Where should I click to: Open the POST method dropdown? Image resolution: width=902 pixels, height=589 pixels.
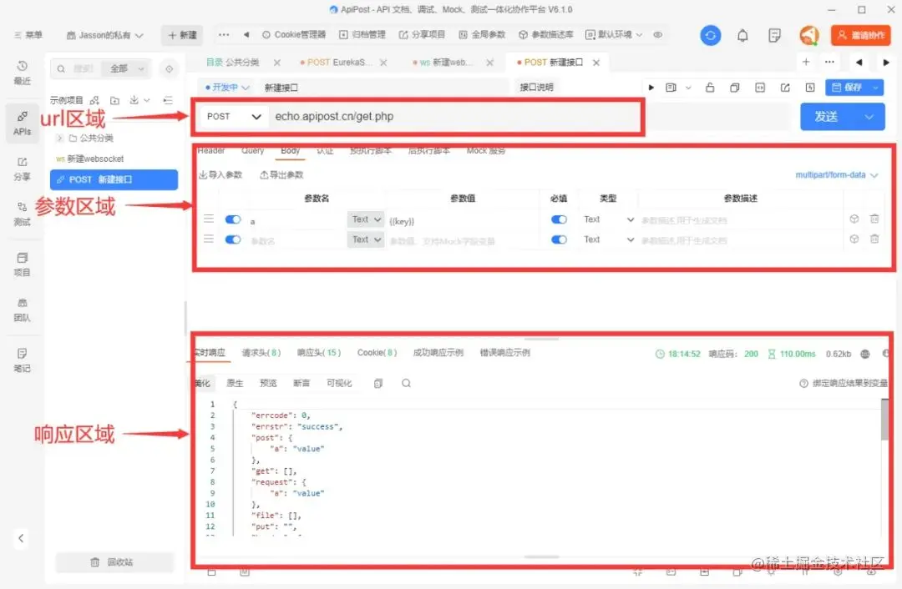point(234,117)
